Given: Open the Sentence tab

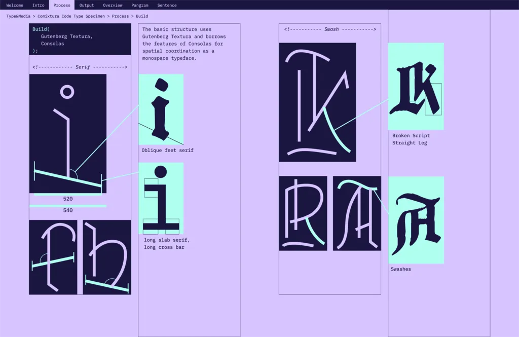Looking at the screenshot, I should (x=167, y=5).
